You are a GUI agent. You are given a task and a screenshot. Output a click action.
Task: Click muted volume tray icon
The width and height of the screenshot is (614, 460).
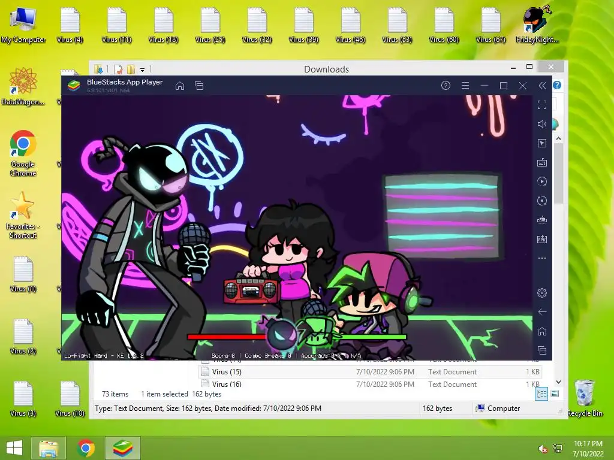[x=543, y=449]
